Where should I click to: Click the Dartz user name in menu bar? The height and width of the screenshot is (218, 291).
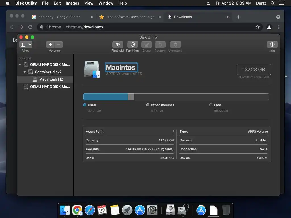coord(261,3)
